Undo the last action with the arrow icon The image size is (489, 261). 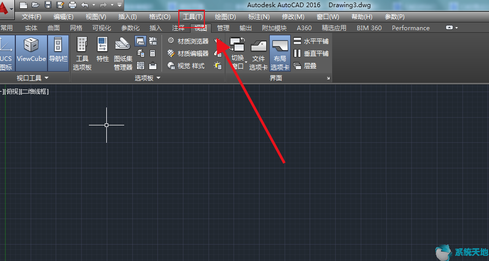pyautogui.click(x=84, y=5)
